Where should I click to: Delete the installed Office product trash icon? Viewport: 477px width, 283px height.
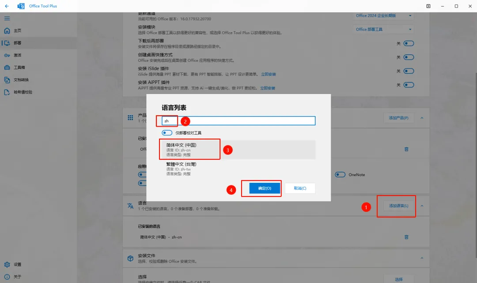406,149
